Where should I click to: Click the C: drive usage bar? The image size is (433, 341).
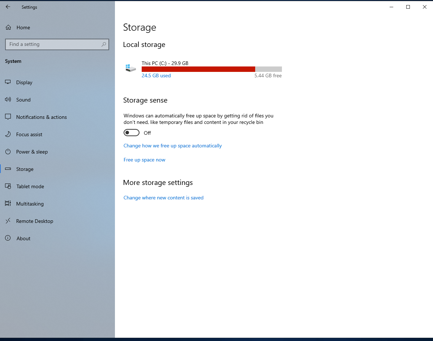211,69
